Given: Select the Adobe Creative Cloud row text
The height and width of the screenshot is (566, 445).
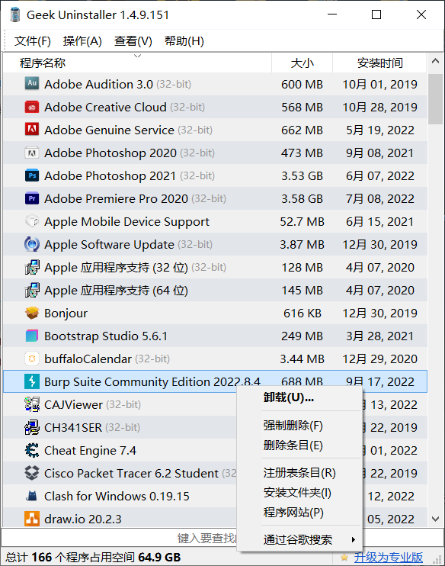Looking at the screenshot, I should tap(124, 107).
